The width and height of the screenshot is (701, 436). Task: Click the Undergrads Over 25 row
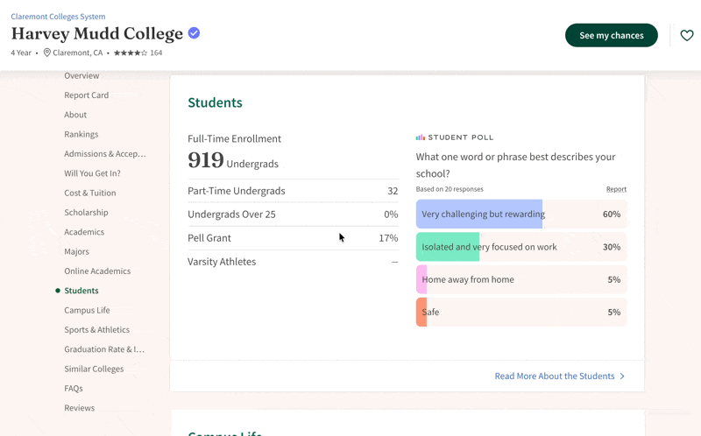click(293, 214)
